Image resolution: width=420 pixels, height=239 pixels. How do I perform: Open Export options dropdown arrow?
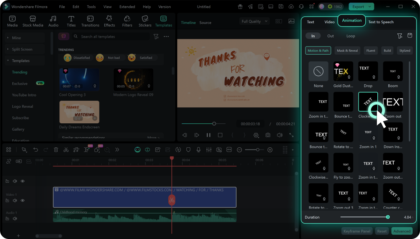pos(370,7)
